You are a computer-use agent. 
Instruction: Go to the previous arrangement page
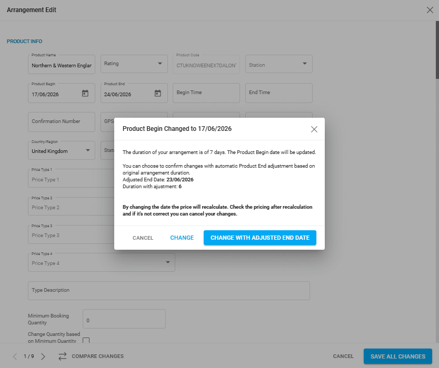click(15, 356)
